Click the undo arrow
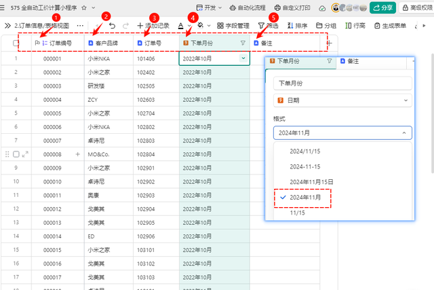The width and height of the screenshot is (434, 290). pos(112,26)
